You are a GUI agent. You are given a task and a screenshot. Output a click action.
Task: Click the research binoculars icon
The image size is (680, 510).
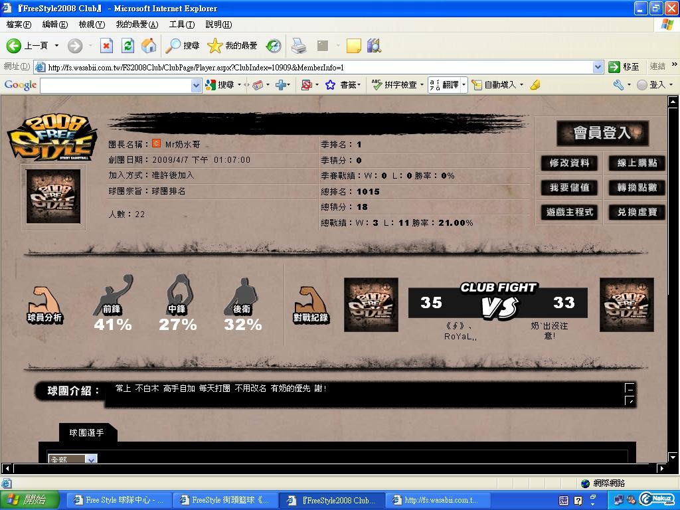(374, 46)
